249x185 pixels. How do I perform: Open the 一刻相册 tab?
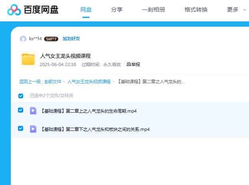click(153, 10)
